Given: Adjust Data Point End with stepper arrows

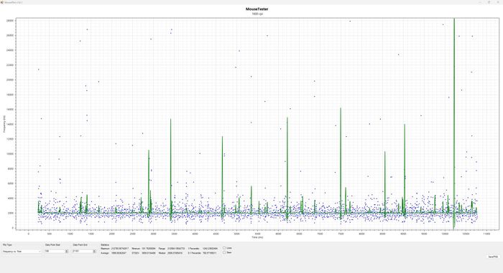Looking at the screenshot, I should (x=94, y=252).
